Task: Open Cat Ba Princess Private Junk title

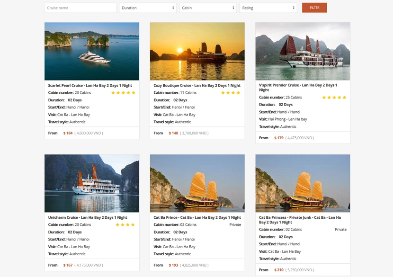Action: click(300, 220)
